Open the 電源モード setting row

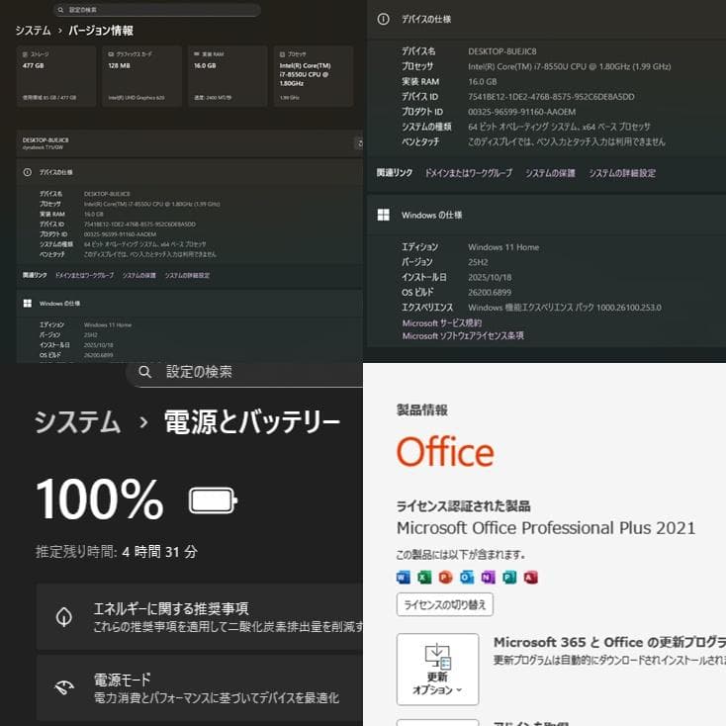click(200, 688)
